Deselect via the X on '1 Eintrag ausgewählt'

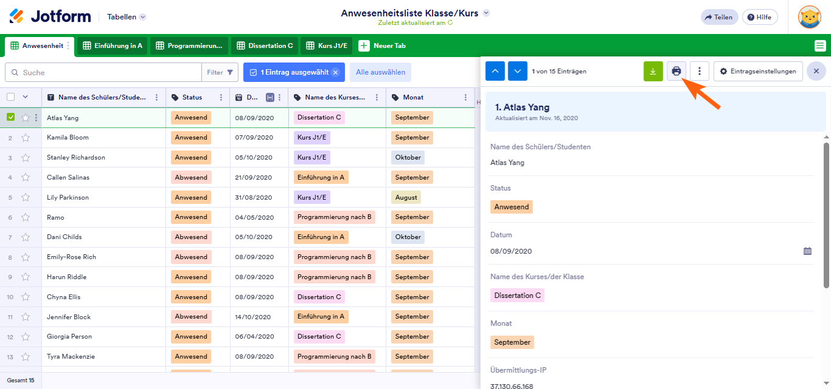335,72
